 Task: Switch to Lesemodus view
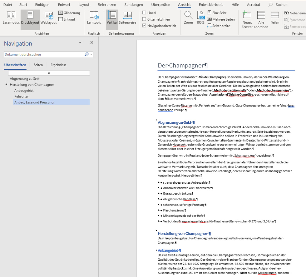tap(11, 18)
